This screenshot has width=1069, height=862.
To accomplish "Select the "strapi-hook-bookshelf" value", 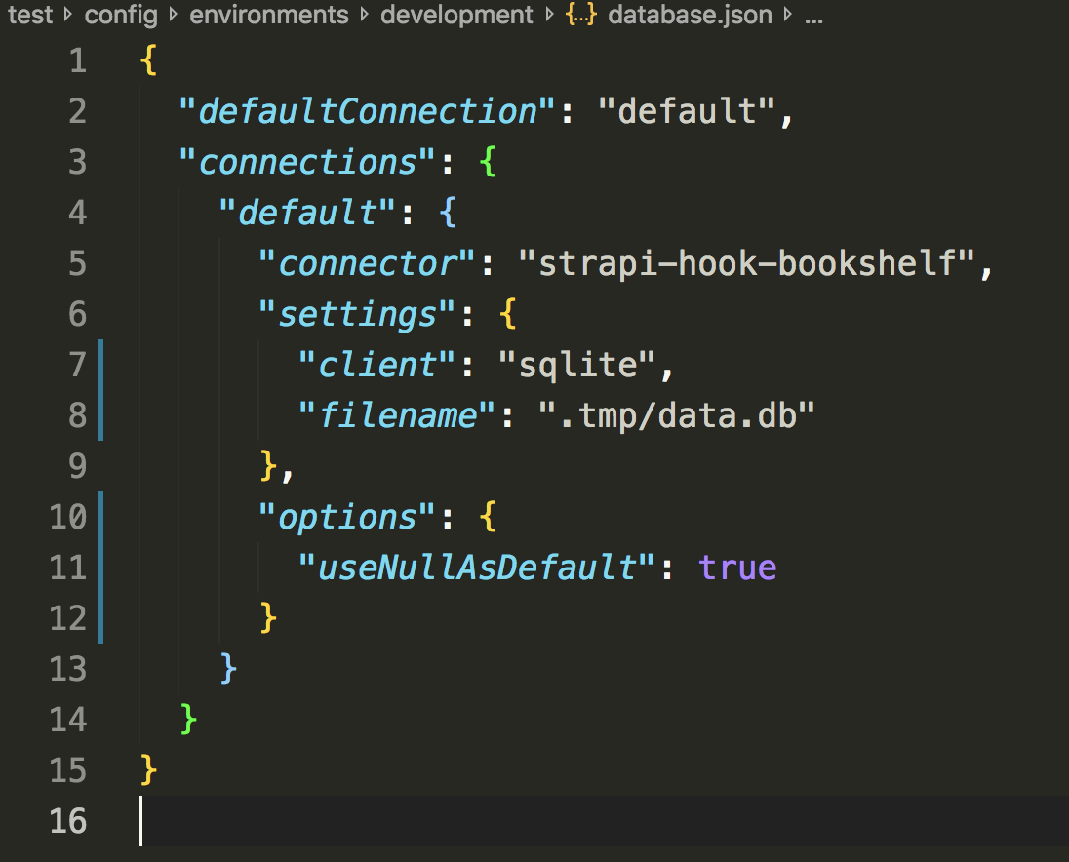I will click(x=746, y=263).
